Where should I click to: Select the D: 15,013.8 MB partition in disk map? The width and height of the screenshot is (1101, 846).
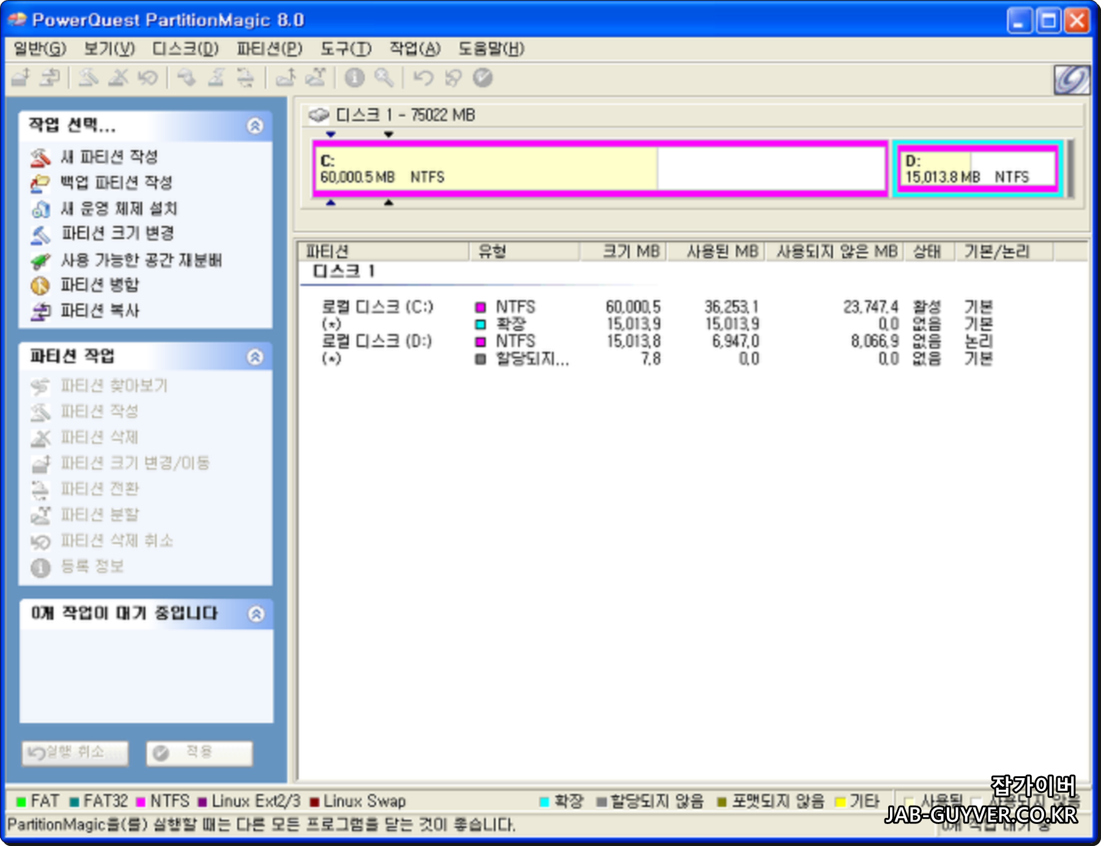click(978, 169)
